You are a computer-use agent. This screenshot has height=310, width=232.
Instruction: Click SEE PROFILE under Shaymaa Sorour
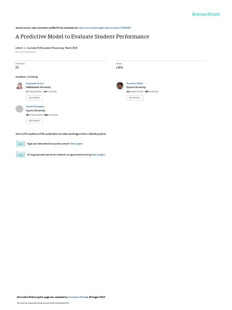(x=34, y=98)
